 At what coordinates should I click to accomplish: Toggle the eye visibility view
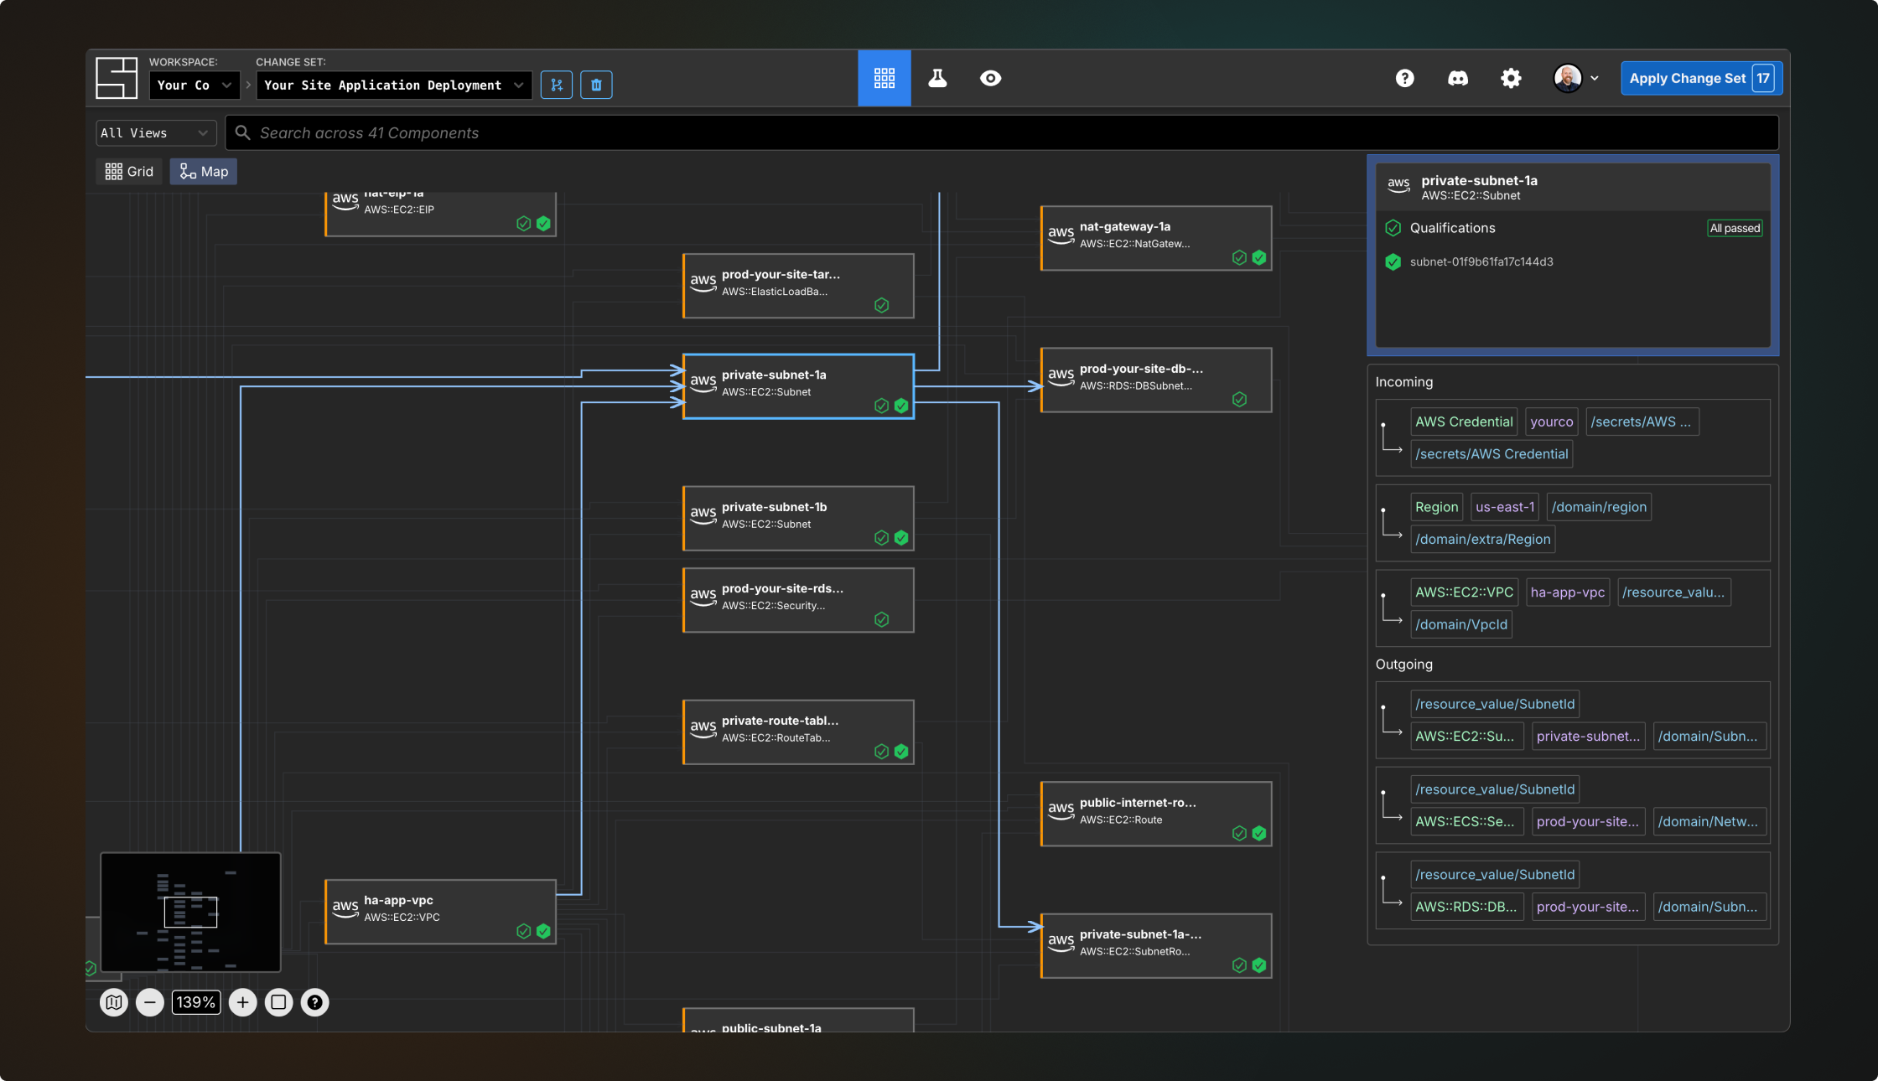coord(990,78)
